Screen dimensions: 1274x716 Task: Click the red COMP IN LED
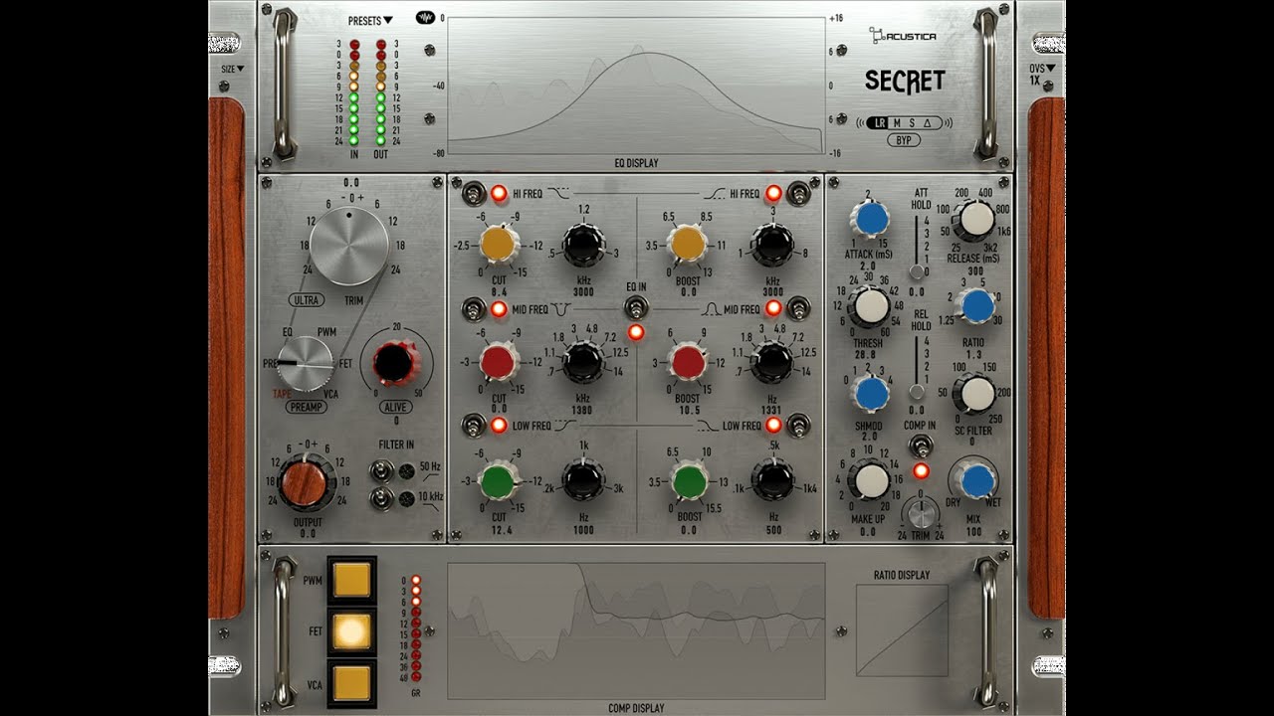pos(921,470)
